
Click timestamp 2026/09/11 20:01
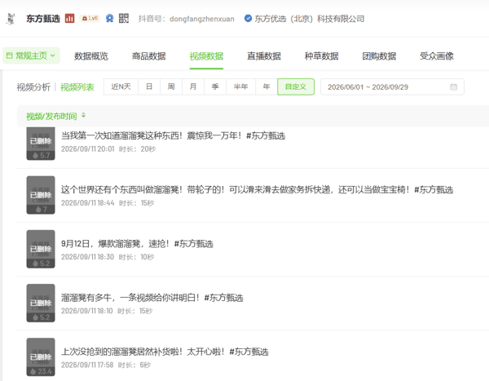(x=88, y=149)
